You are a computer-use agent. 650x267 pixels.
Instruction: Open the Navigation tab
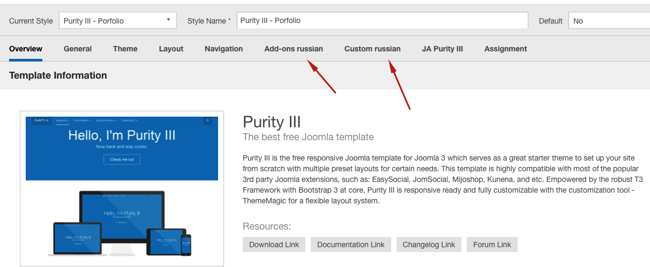point(223,49)
